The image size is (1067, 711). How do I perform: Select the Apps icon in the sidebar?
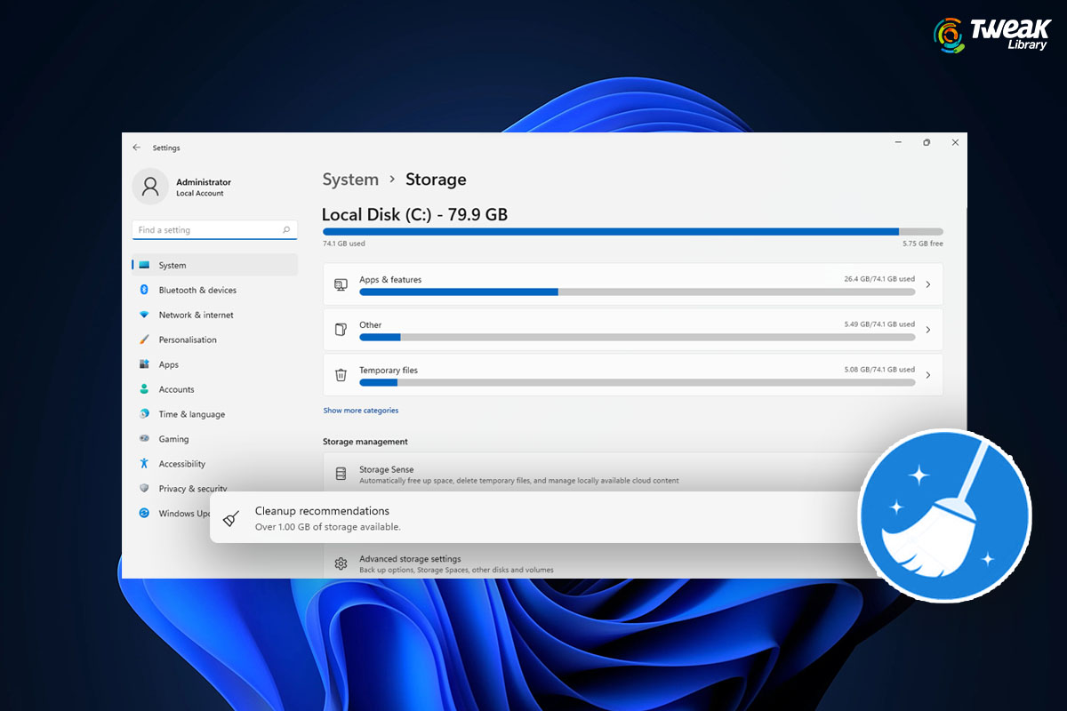(145, 364)
